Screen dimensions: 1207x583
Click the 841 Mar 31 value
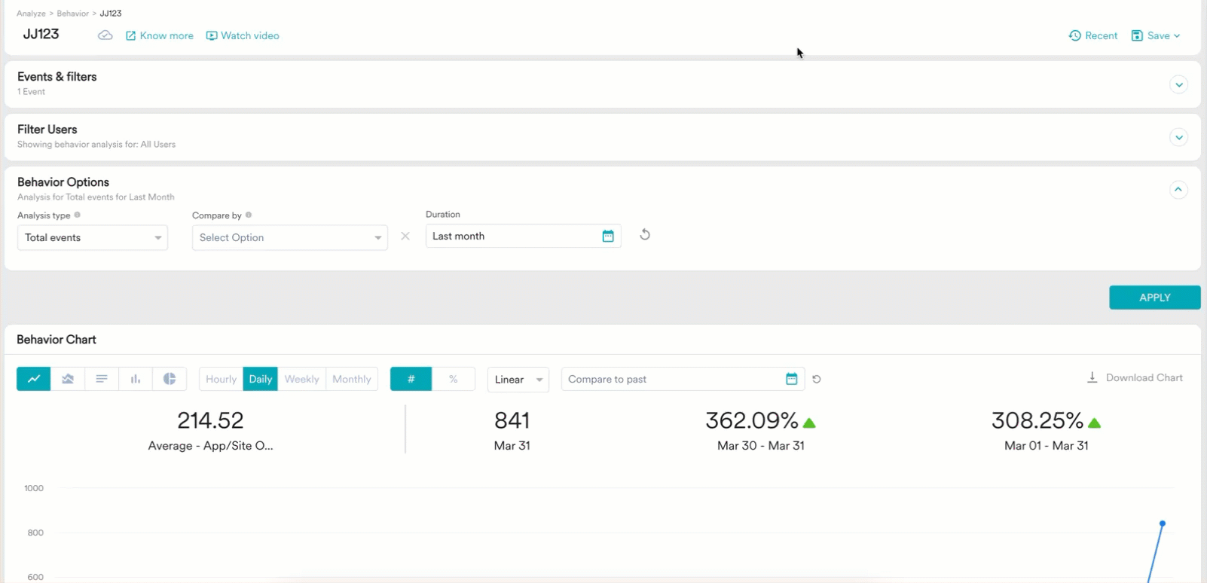tap(512, 420)
